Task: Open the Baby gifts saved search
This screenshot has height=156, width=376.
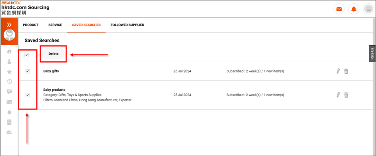Action: 51,71
